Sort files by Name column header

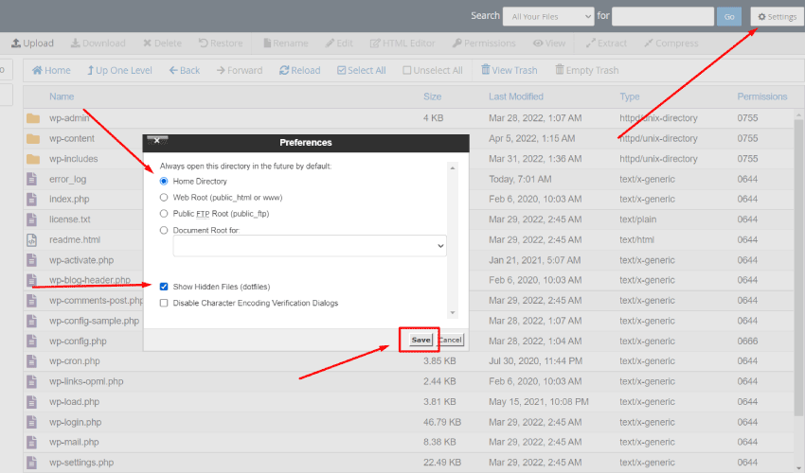click(x=62, y=96)
